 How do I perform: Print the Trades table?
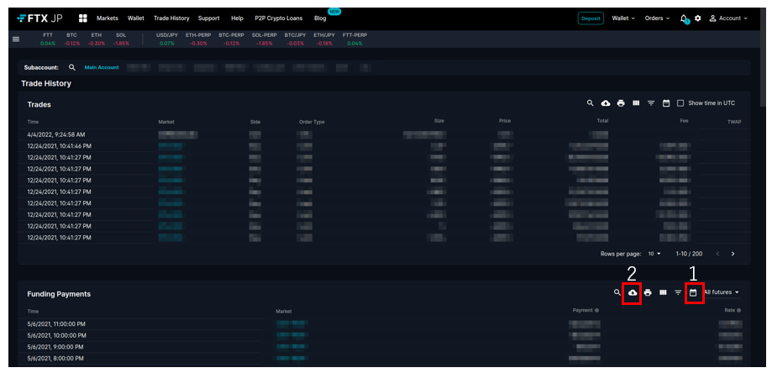[621, 102]
